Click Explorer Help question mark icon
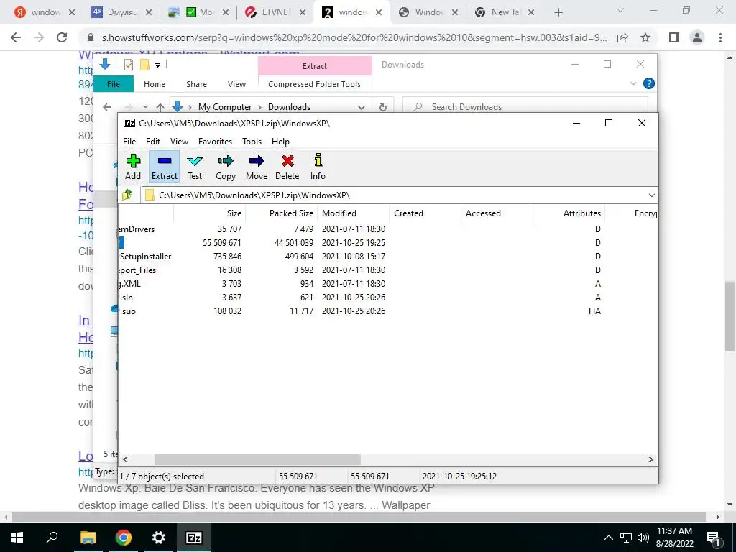 point(649,83)
